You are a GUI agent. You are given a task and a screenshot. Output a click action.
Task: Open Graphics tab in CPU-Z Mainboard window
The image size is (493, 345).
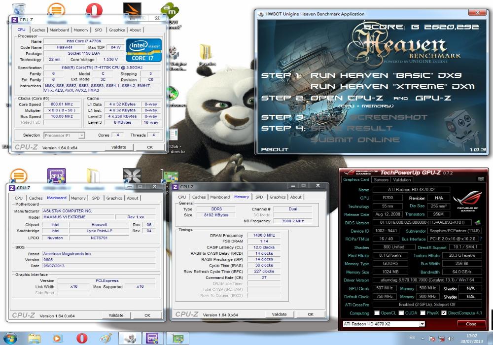tap(114, 198)
